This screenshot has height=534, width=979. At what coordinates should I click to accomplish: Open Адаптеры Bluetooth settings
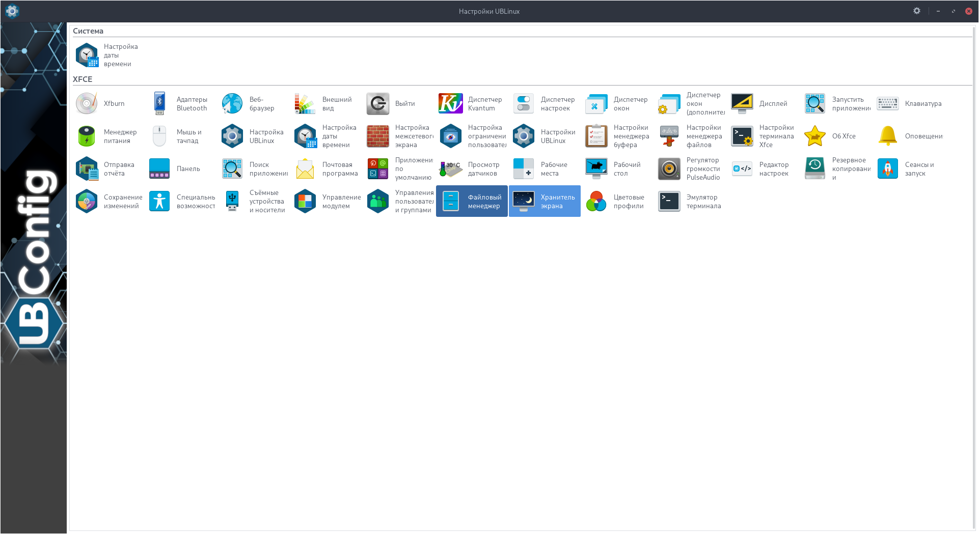click(181, 104)
